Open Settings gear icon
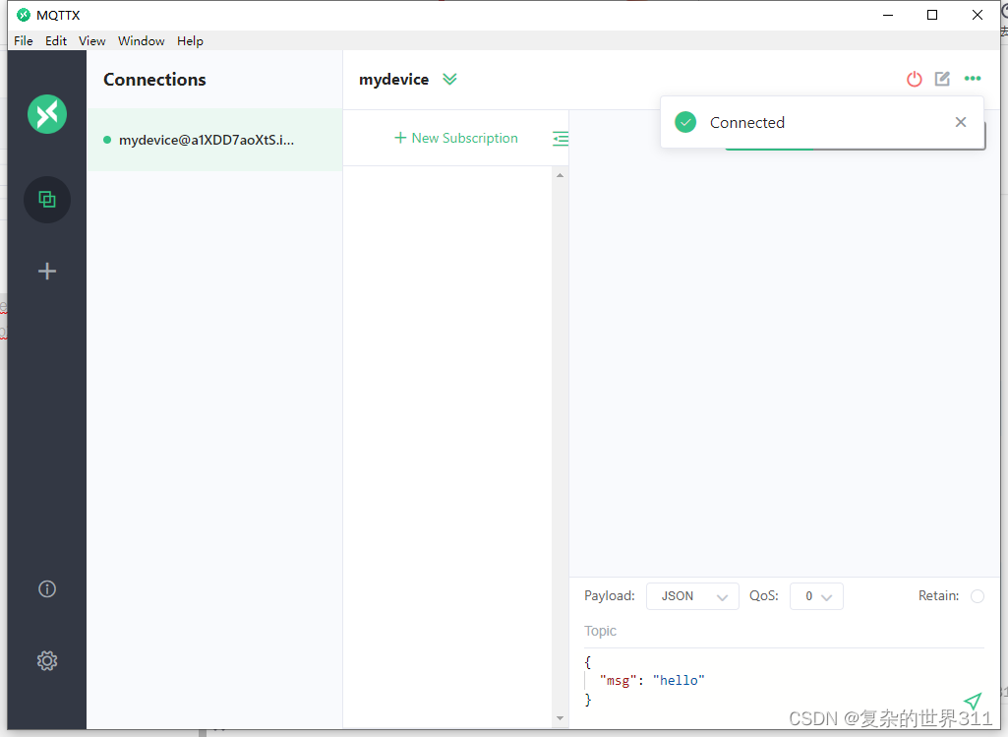1008x737 pixels. coord(47,660)
